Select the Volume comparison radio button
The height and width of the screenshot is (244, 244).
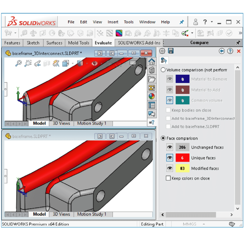(x=163, y=70)
